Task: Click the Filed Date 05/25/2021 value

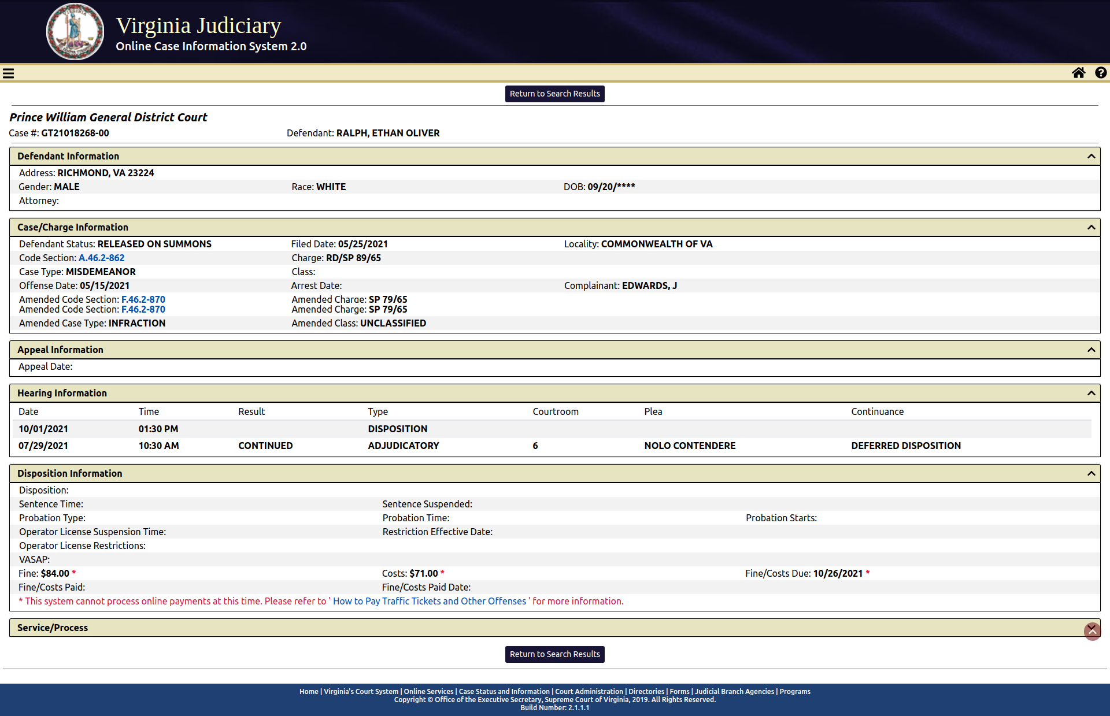Action: coord(363,244)
